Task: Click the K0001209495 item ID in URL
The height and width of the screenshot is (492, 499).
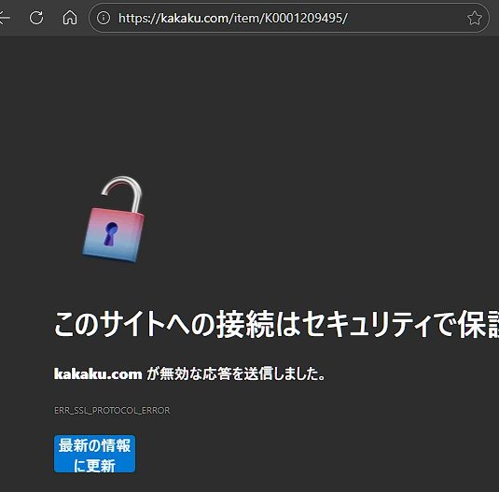Action: [303, 18]
